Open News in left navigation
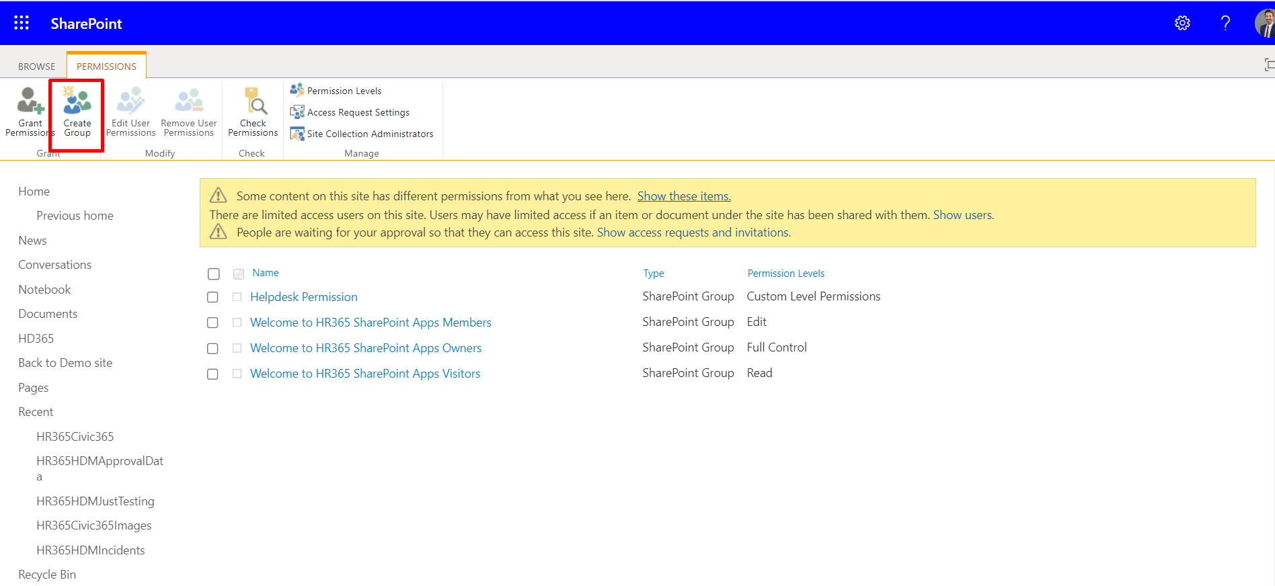This screenshot has height=586, width=1275. pos(32,241)
